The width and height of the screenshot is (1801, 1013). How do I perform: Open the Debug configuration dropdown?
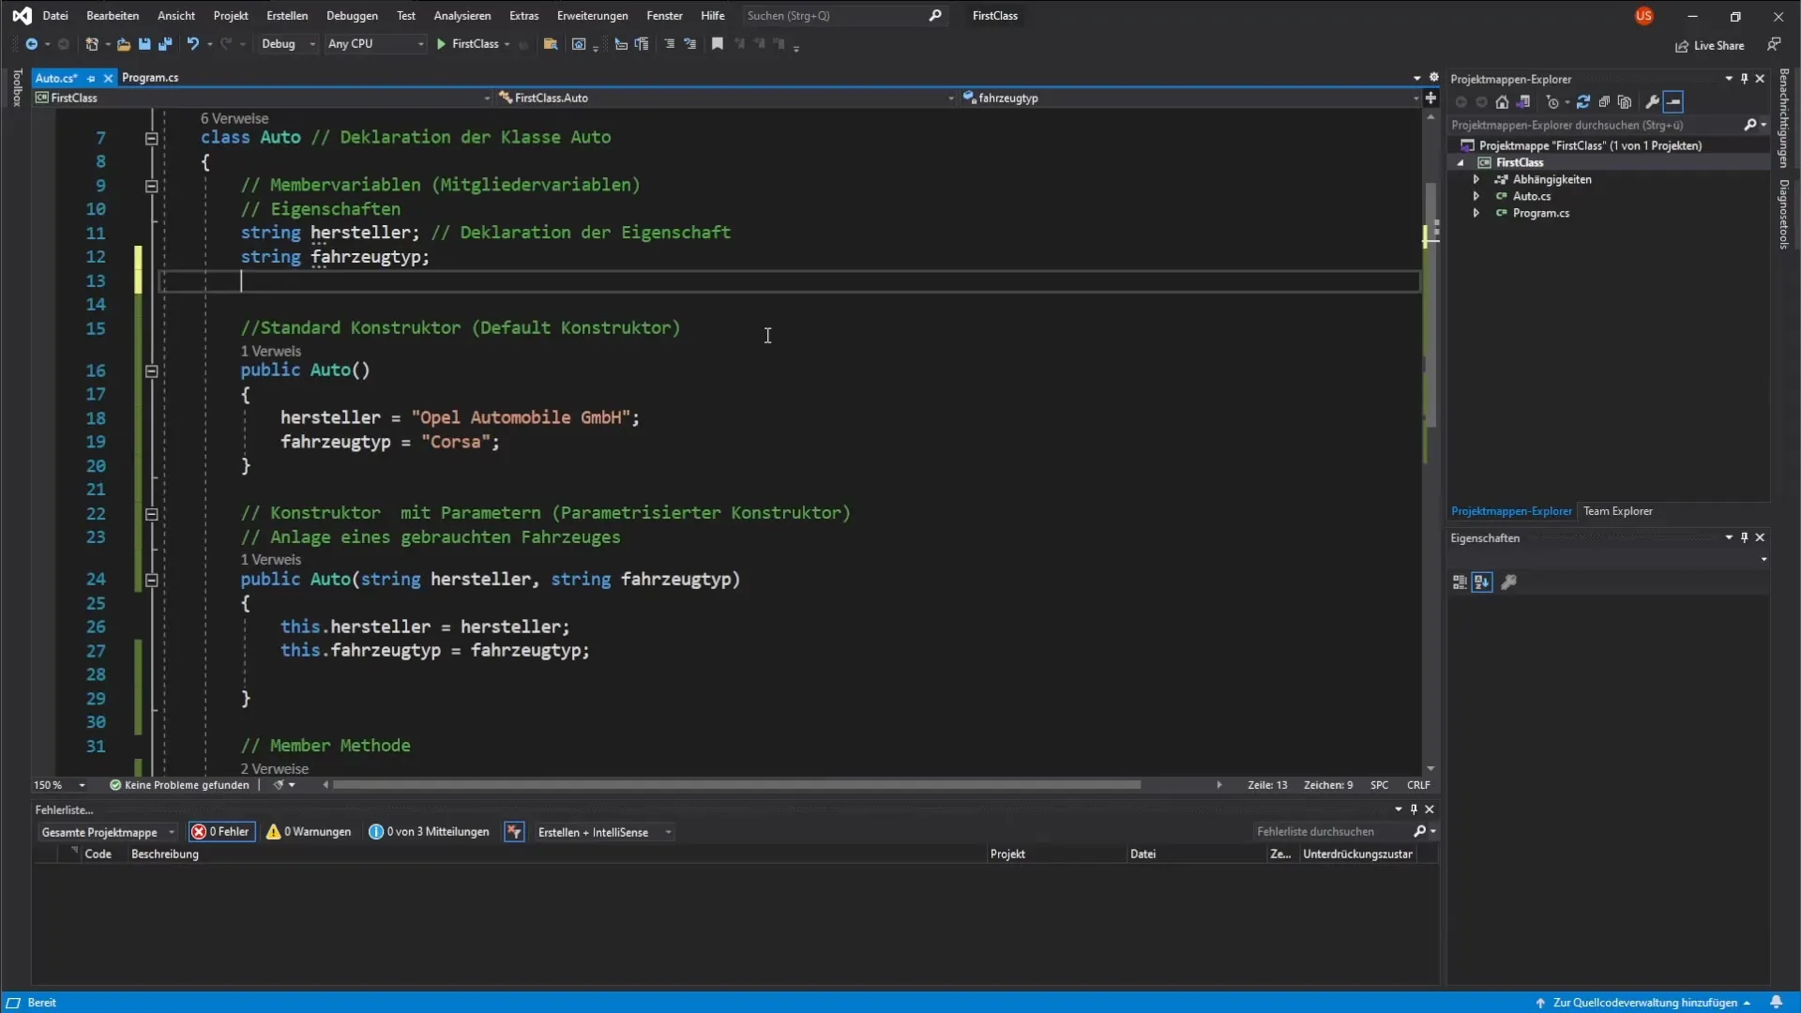click(x=287, y=44)
